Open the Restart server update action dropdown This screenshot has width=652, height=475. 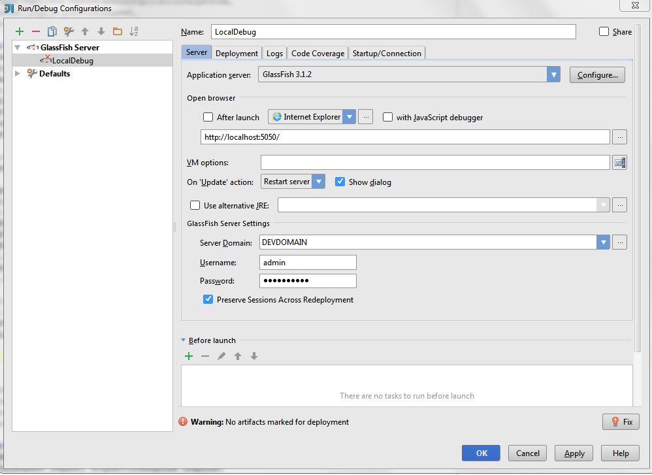318,182
